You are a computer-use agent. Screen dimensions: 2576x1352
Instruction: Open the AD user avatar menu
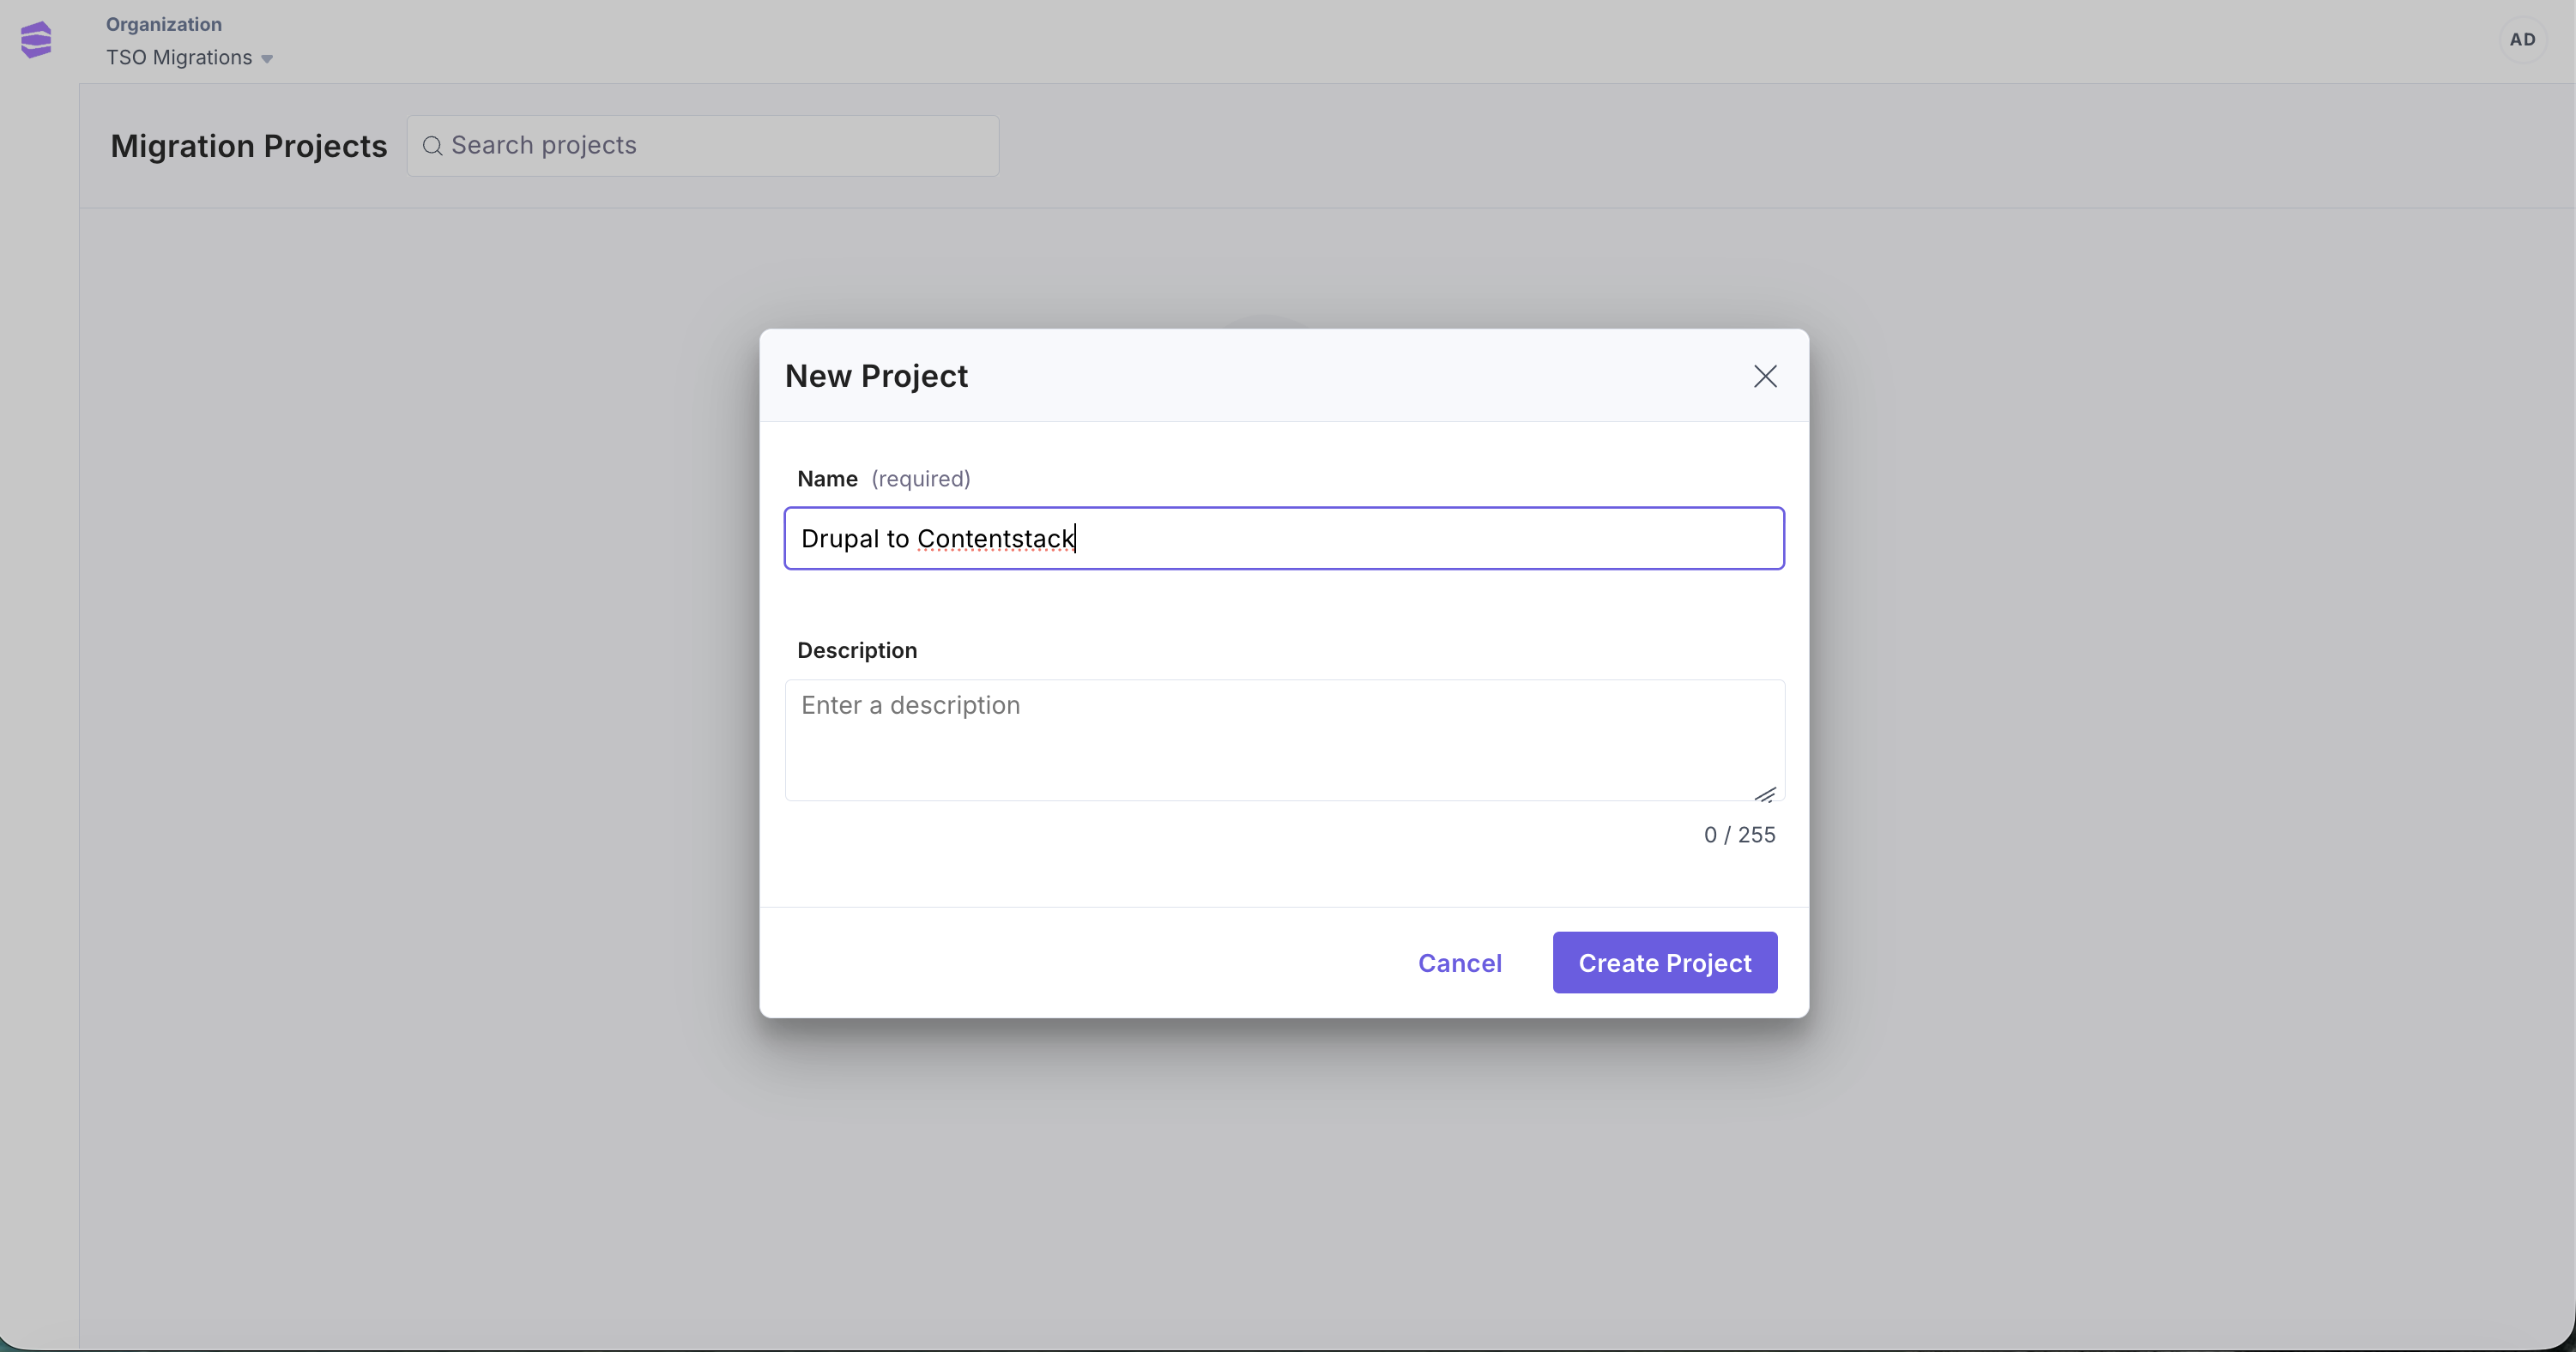2522,40
